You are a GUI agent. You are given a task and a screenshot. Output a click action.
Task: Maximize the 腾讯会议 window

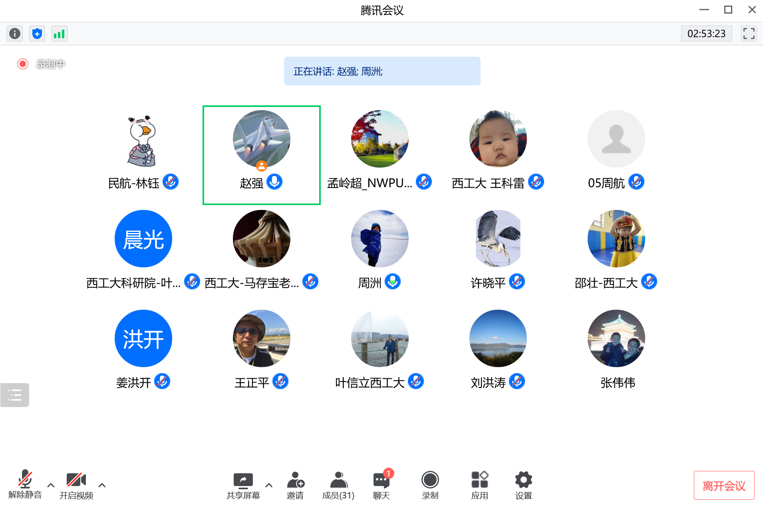(728, 10)
